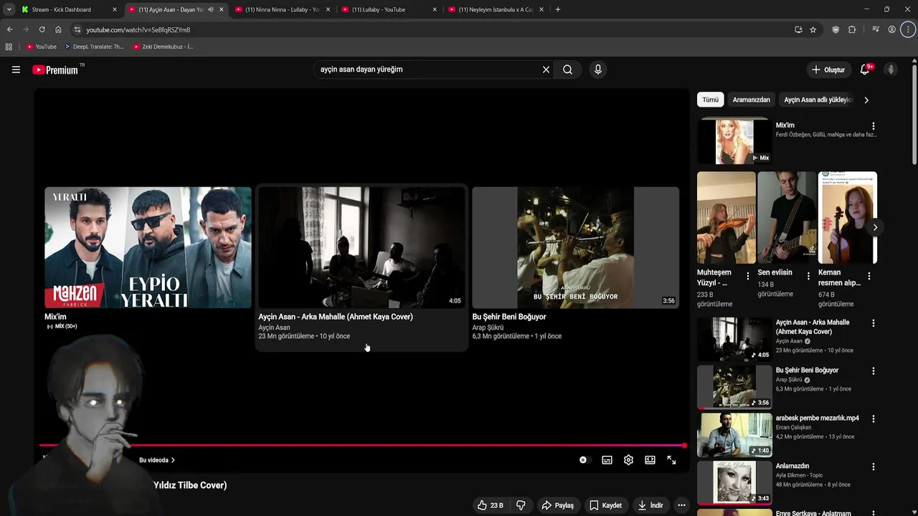
Task: Open the Chrome three-dot menu
Action: 908,29
